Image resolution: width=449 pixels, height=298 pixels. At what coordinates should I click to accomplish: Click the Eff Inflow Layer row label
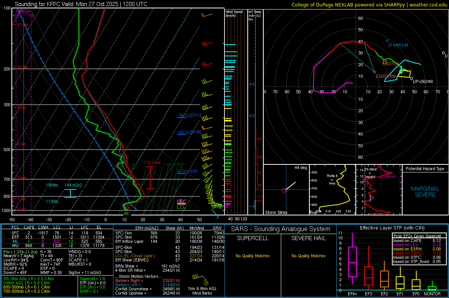129,241
